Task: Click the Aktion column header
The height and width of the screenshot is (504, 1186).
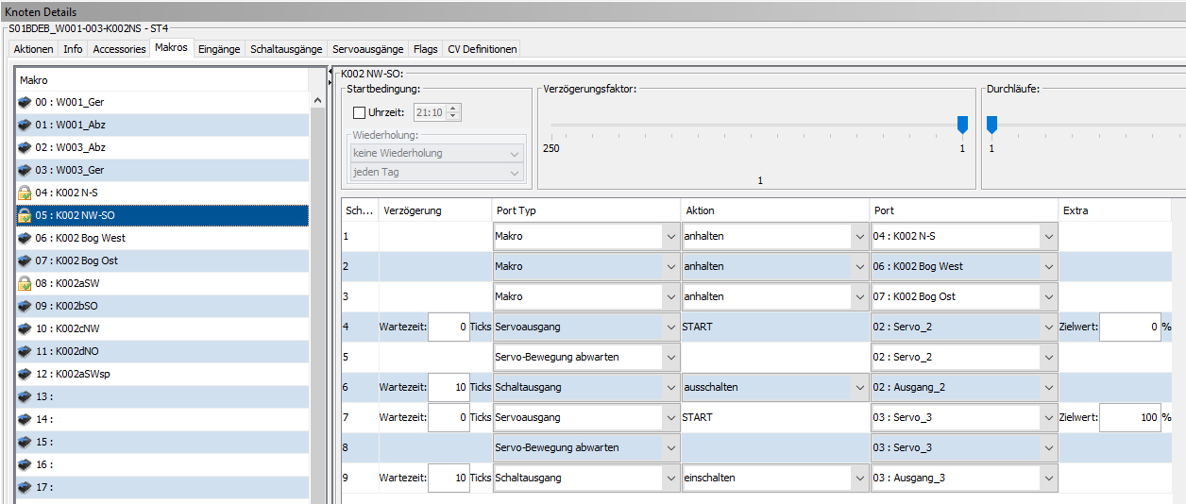Action: point(774,210)
